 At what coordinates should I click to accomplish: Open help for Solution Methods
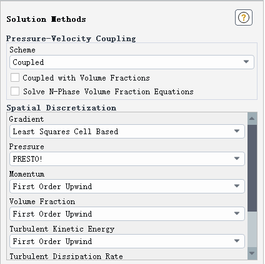coord(244,17)
